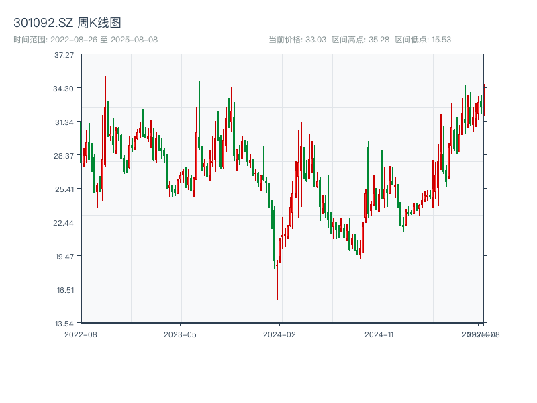537x403 pixels.
Task: Click the 28.37 y-axis label
Action: pos(64,156)
